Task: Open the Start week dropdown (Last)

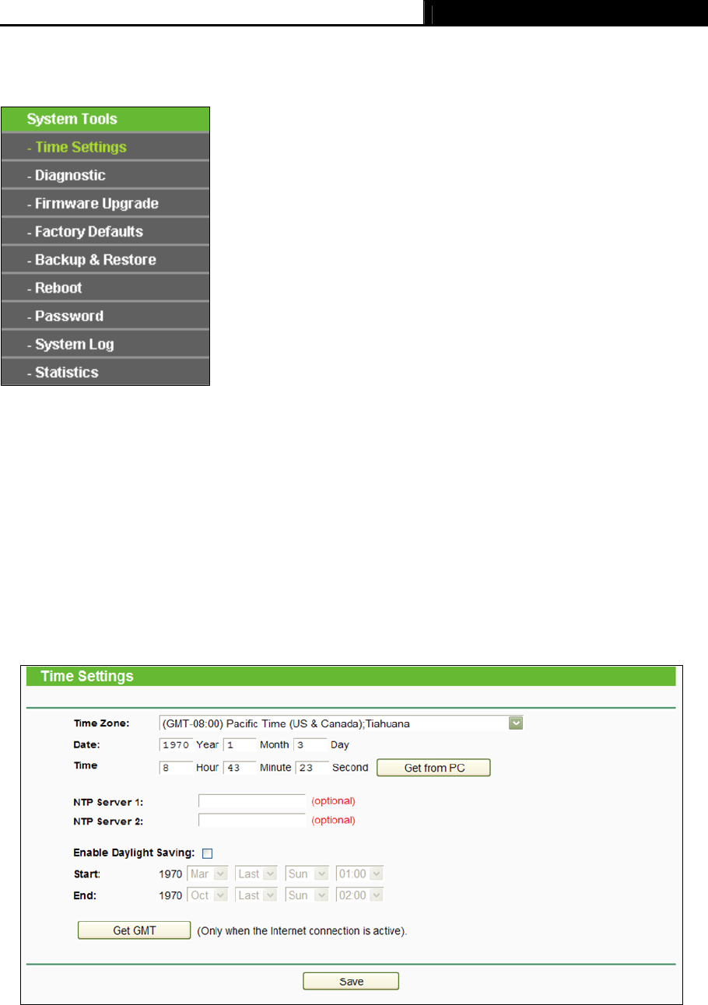Action: [256, 874]
